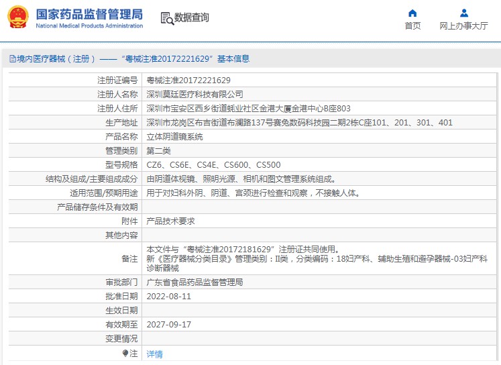Click the 生产地址 production address value

299,122
